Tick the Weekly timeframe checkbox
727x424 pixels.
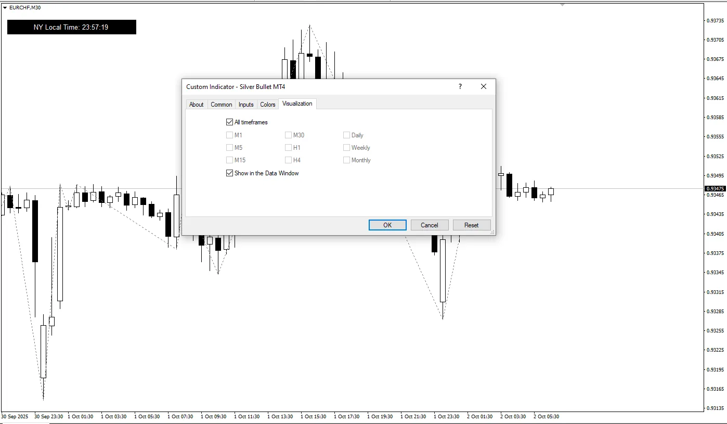click(346, 148)
